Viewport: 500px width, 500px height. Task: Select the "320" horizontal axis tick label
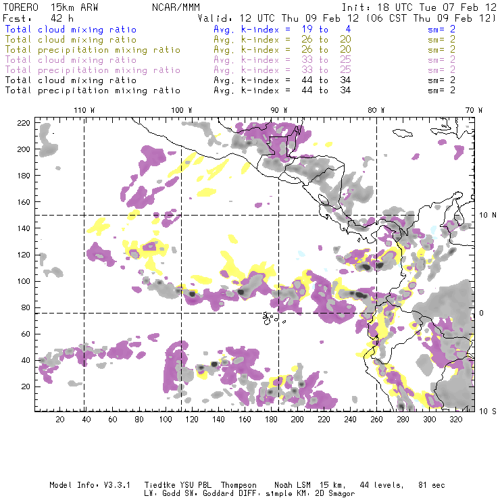pyautogui.click(x=455, y=420)
